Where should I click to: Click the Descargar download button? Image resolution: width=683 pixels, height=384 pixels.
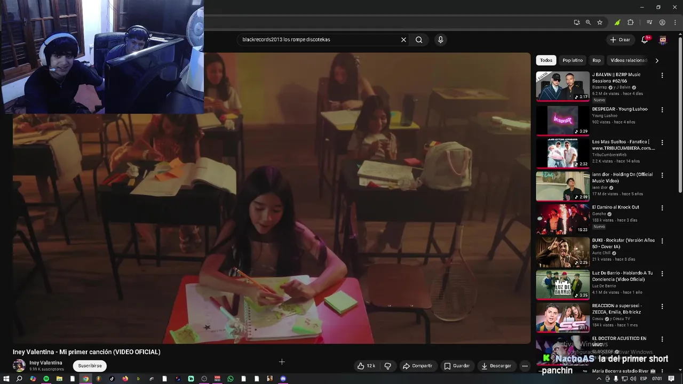click(496, 366)
